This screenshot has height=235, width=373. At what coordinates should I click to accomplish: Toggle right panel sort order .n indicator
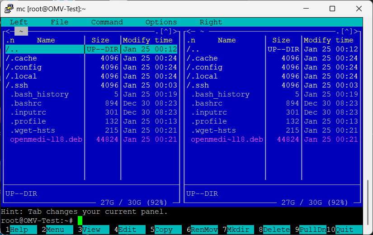pyautogui.click(x=191, y=40)
